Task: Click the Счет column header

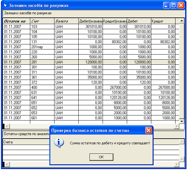Action: tap(42, 21)
